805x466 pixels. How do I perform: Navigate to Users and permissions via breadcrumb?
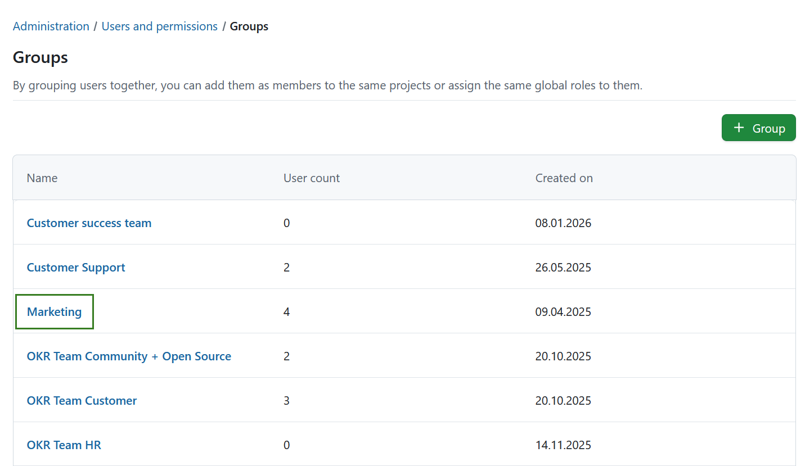(159, 26)
